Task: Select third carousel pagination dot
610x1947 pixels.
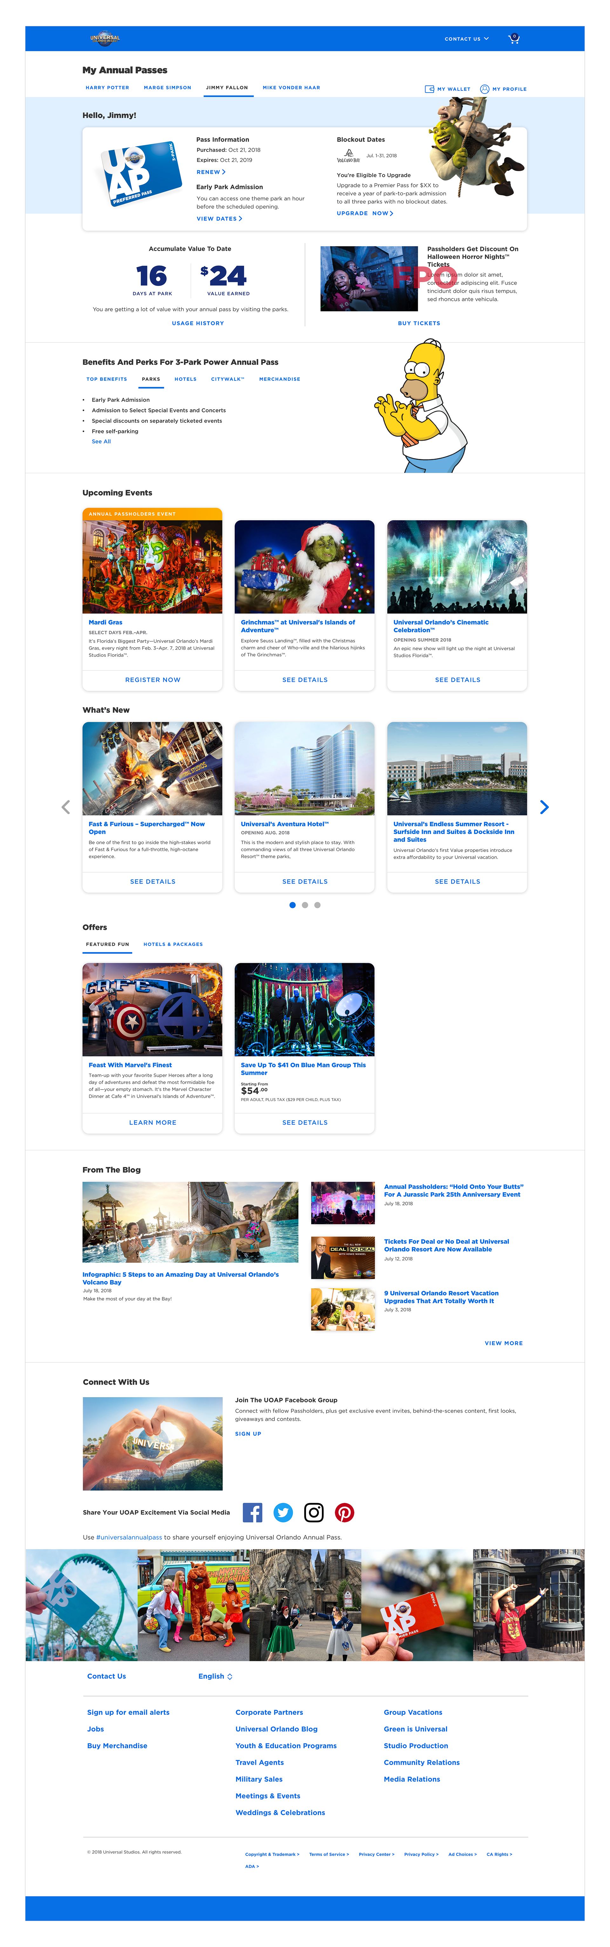Action: (x=317, y=905)
